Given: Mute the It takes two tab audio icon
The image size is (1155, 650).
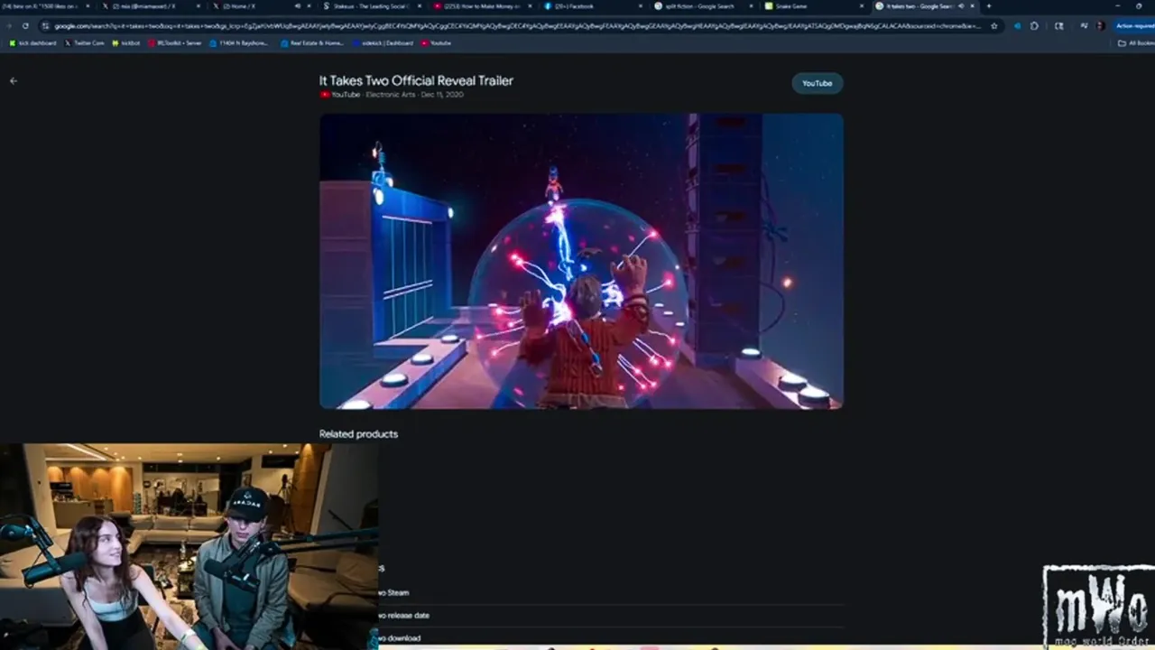Looking at the screenshot, I should click(x=960, y=6).
